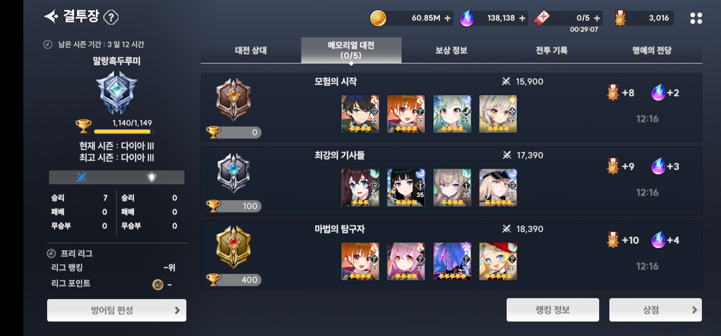721x336 pixels.
Task: Go back using the arrow icon beside 결투장
Action: [51, 16]
